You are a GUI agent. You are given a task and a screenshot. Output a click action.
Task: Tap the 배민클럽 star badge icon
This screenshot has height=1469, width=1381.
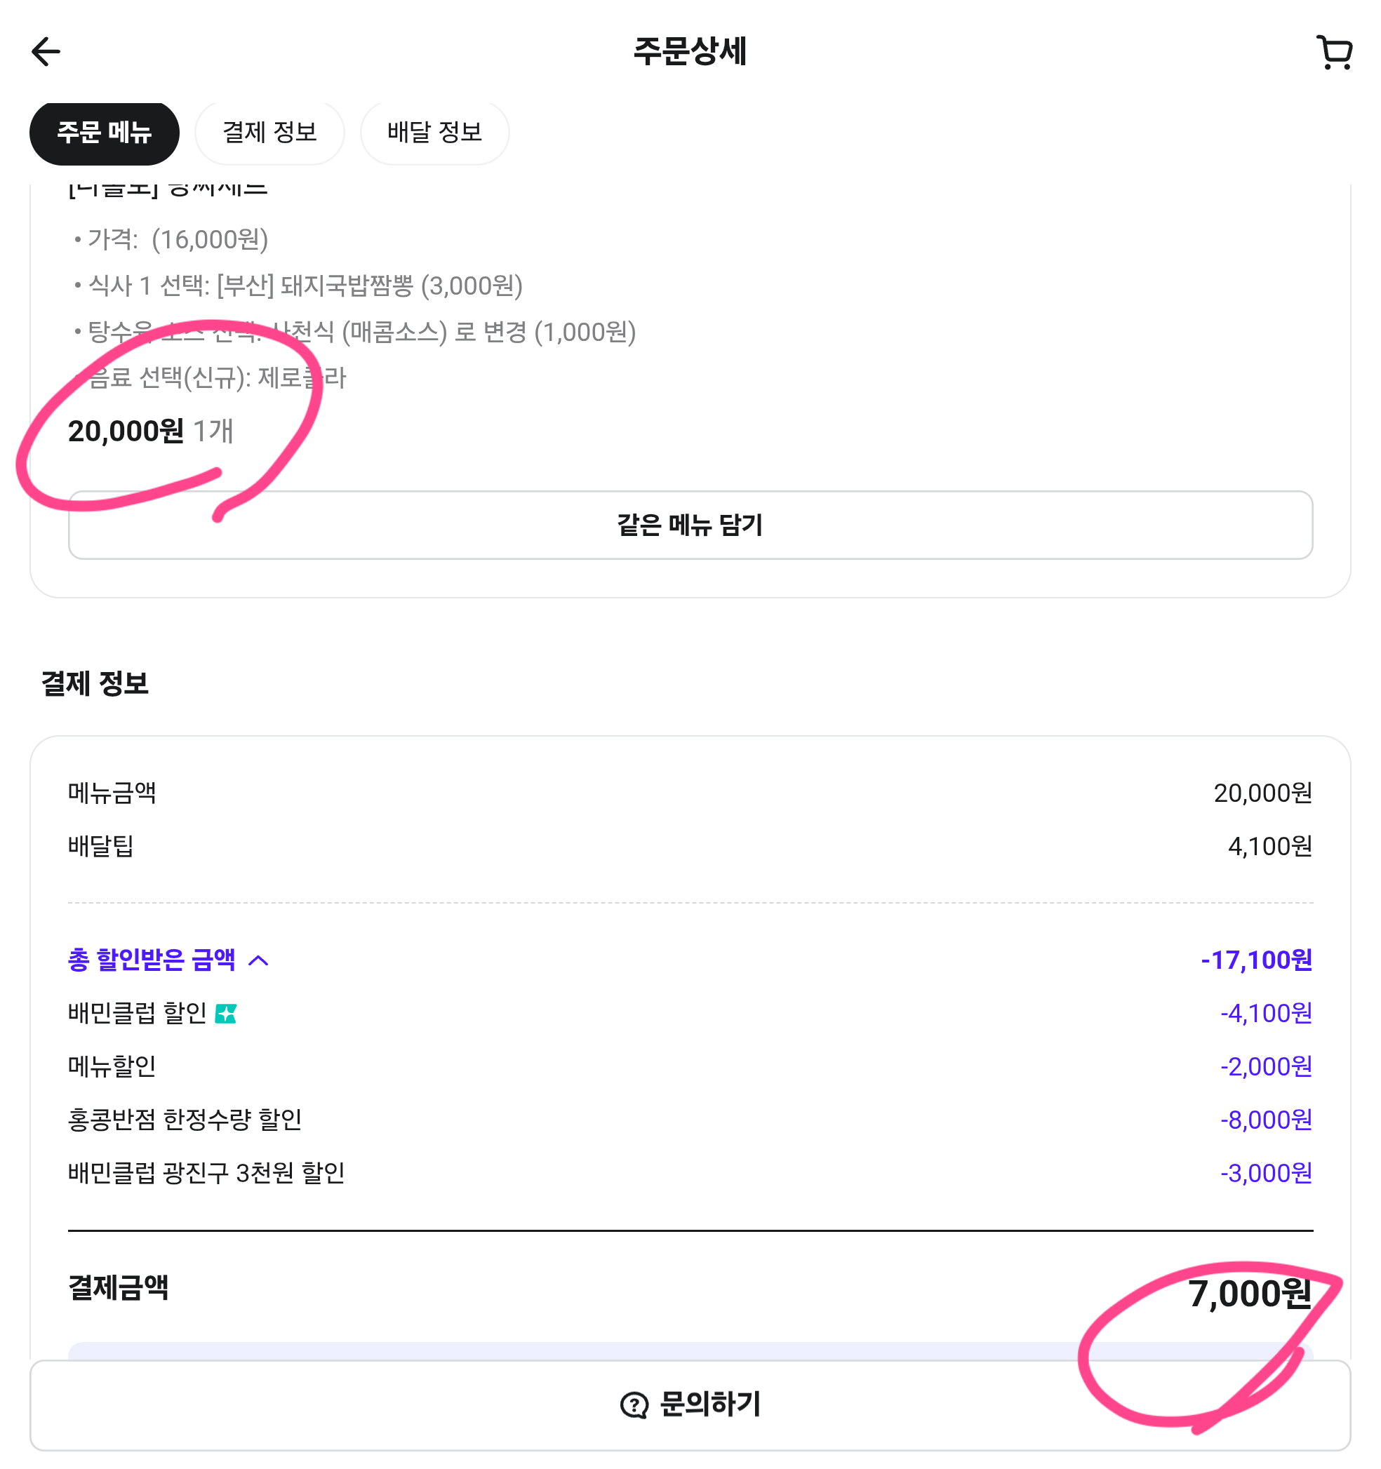pyautogui.click(x=225, y=1014)
